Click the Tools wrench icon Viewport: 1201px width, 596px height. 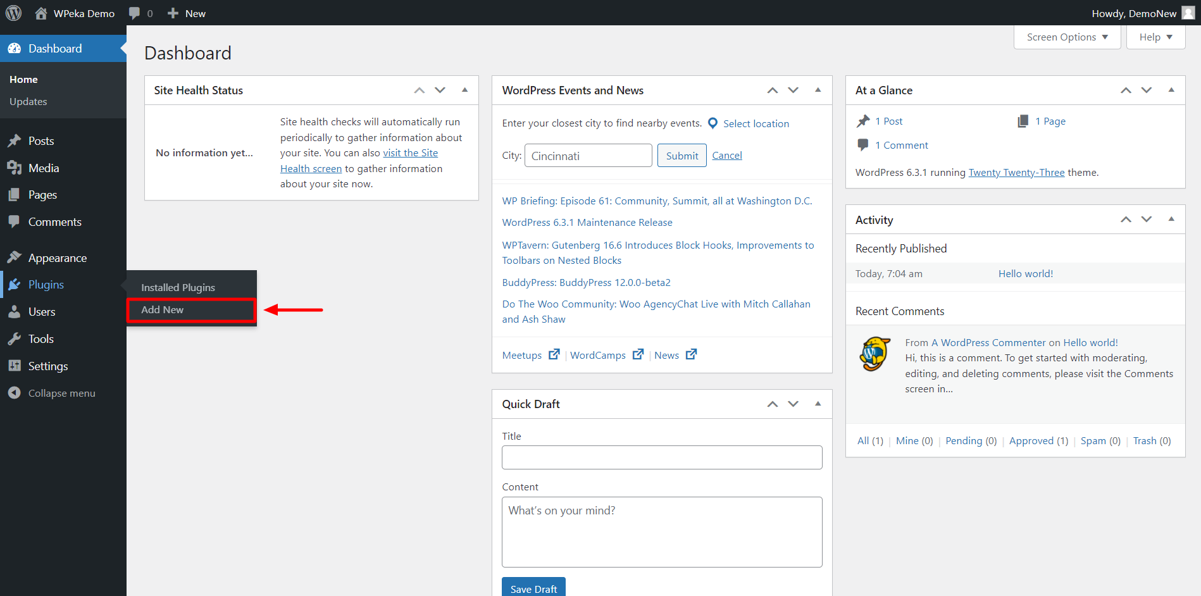[15, 338]
